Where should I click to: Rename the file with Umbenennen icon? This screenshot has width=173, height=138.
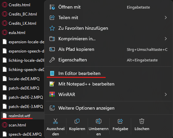pos(99,121)
